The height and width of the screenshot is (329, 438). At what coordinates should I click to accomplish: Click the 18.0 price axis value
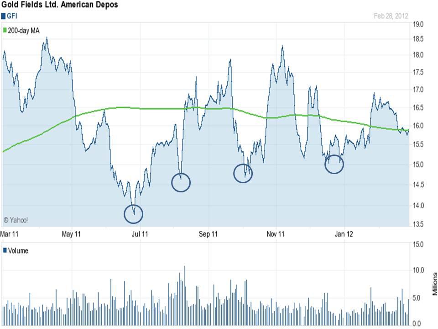pos(418,55)
